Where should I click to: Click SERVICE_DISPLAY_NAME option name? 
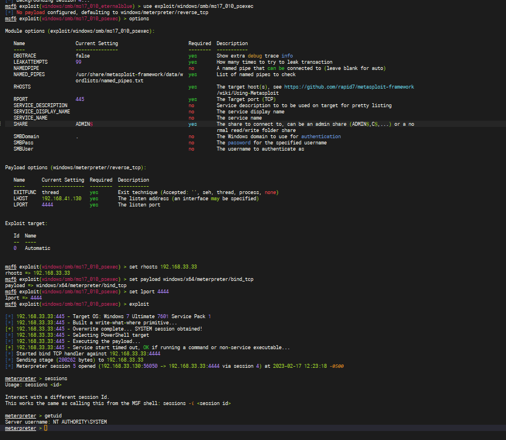click(x=42, y=112)
